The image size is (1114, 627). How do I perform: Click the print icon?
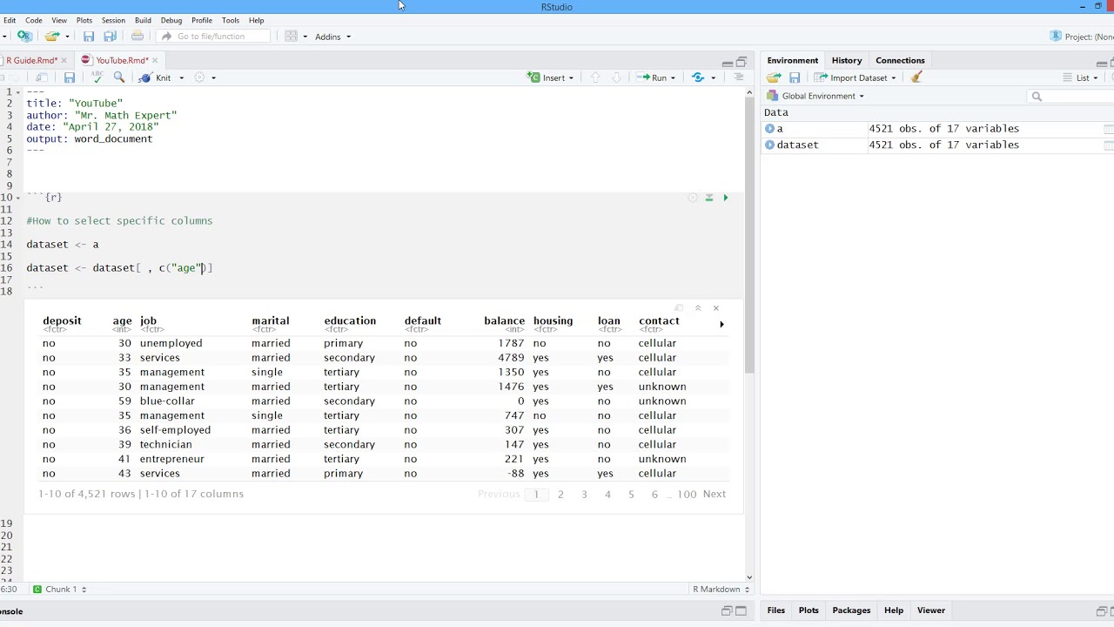pyautogui.click(x=138, y=37)
